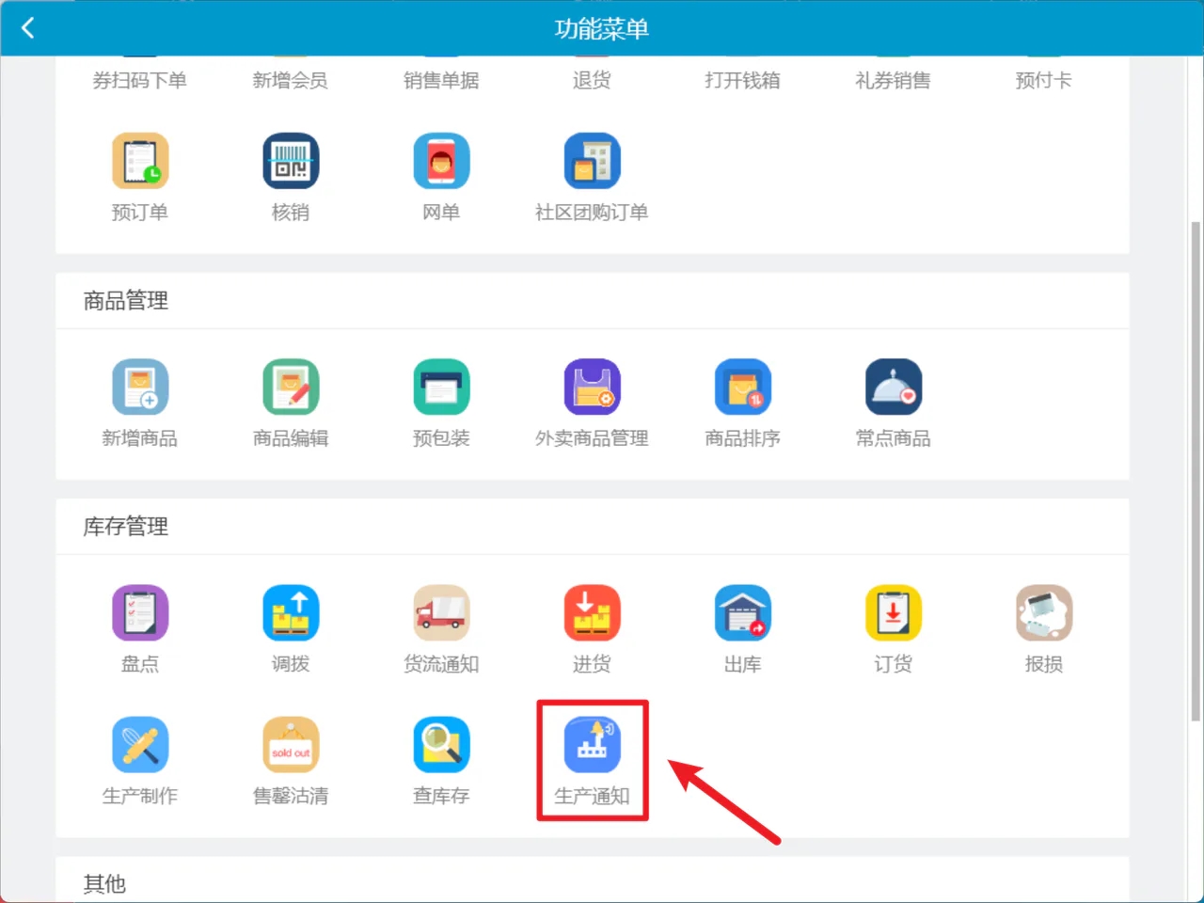This screenshot has width=1204, height=903.
Task: Open the 商品编辑 product edit icon
Action: click(291, 387)
